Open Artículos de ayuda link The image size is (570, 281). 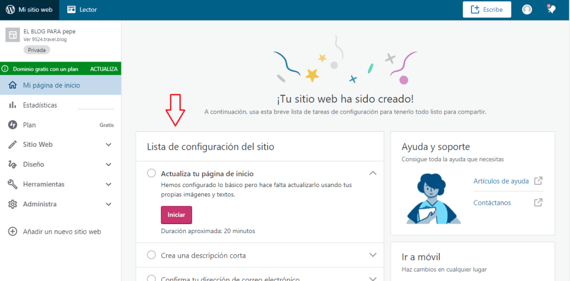click(x=500, y=181)
